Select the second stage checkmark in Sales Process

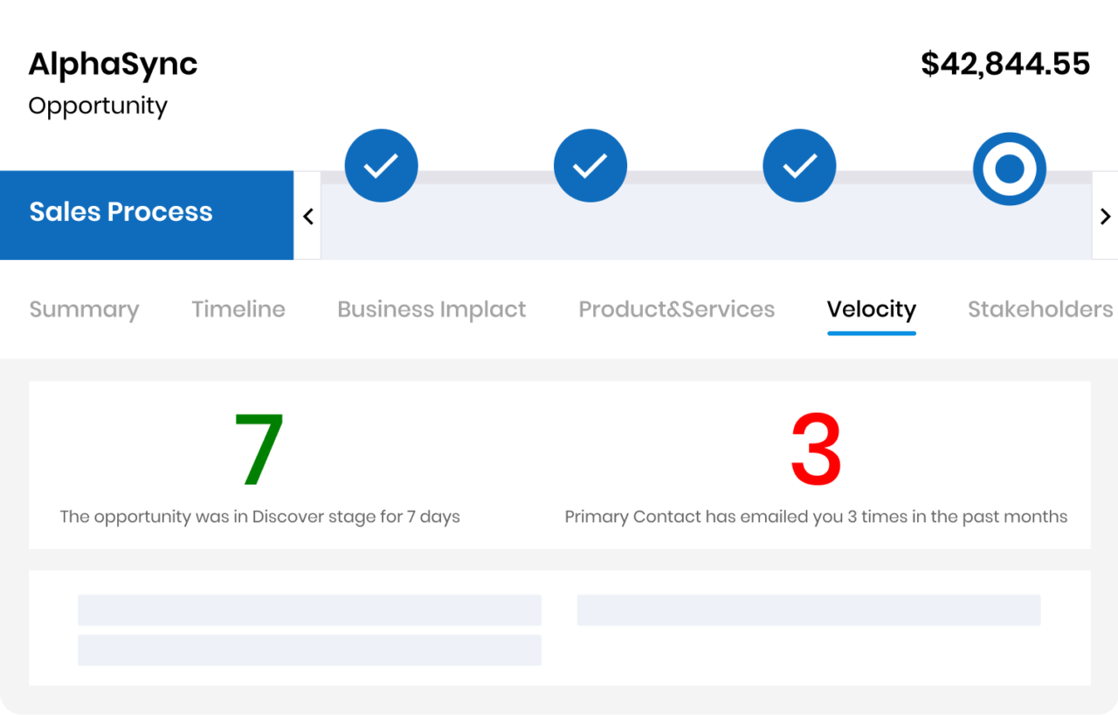(590, 165)
